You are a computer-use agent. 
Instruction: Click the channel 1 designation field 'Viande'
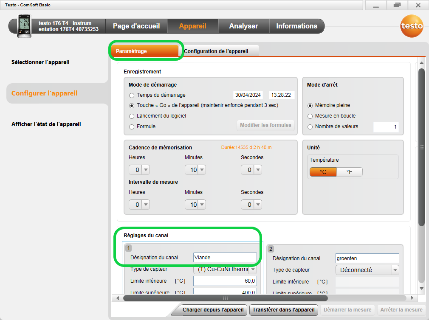225,258
